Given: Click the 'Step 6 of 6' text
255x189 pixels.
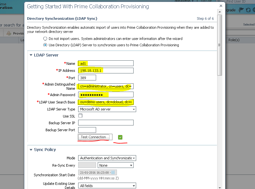Looking at the screenshot, I should 205,19.
